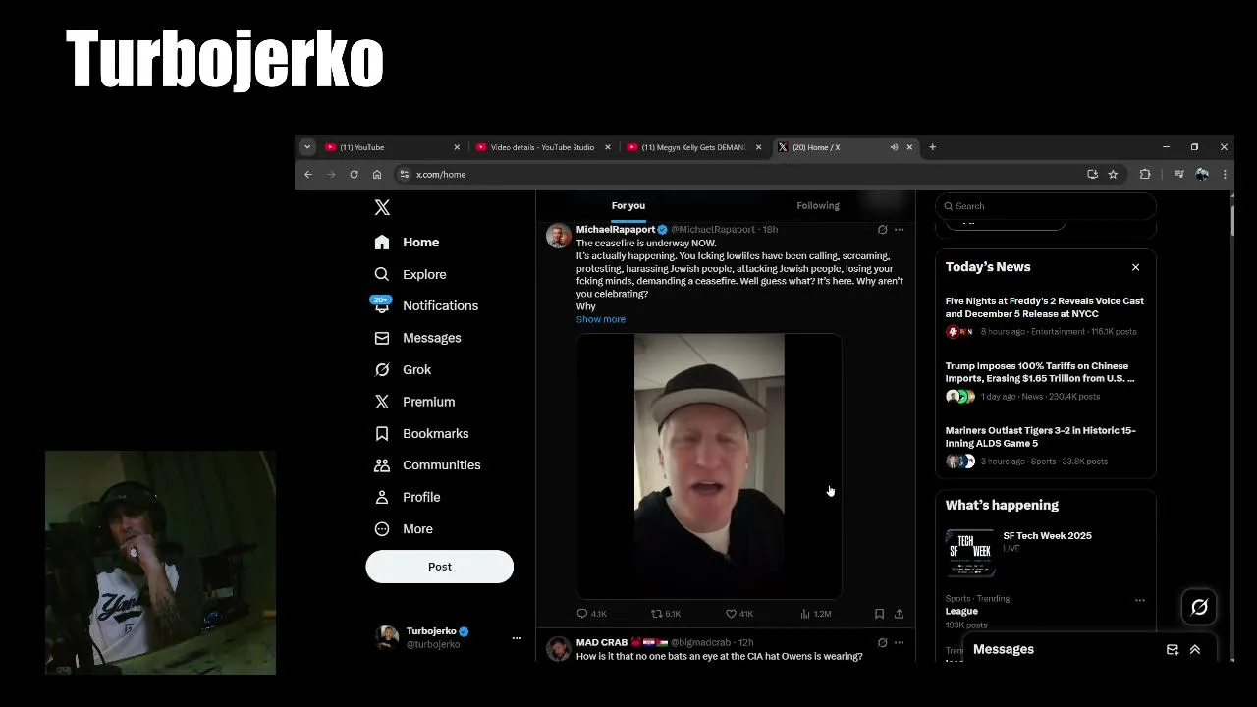Like MichaelRapaport's post
Image resolution: width=1257 pixels, height=707 pixels.
pyautogui.click(x=739, y=614)
